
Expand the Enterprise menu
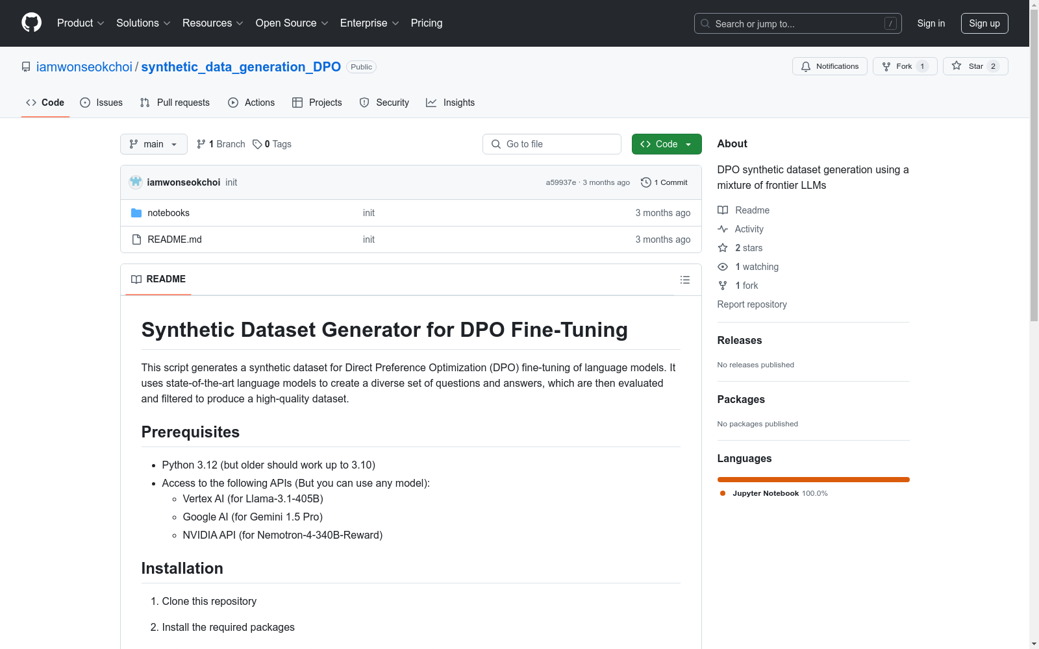coord(369,23)
